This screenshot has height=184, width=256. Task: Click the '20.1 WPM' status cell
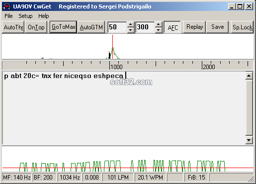click(x=150, y=178)
